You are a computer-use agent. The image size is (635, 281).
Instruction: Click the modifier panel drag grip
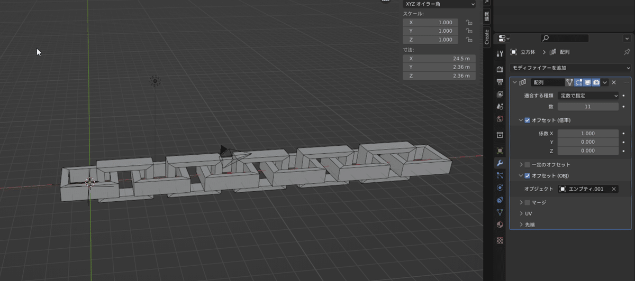pyautogui.click(x=626, y=82)
